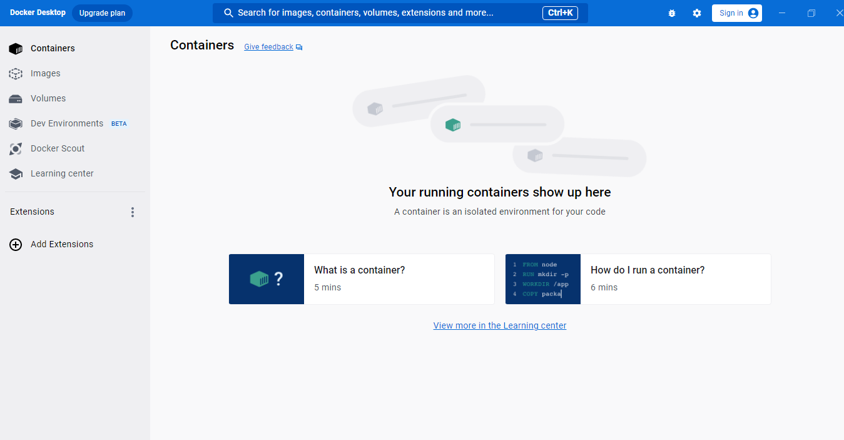Screen dimensions: 844x440
Task: Open the How do I run a container? title
Action: [648, 270]
